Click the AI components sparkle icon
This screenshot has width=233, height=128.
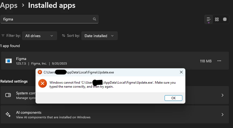click(x=8, y=115)
